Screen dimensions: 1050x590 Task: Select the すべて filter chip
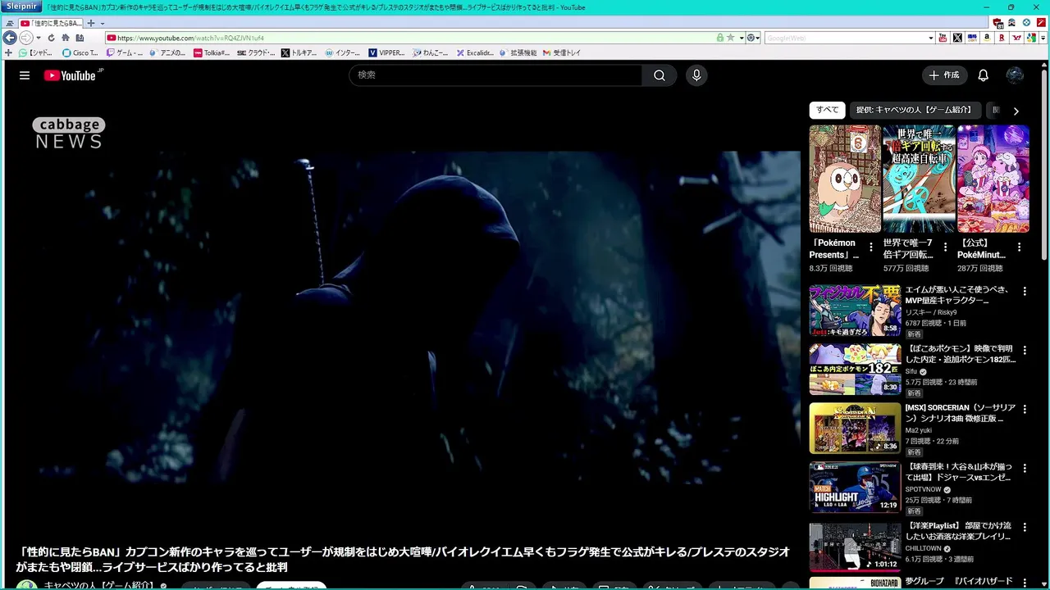point(827,110)
